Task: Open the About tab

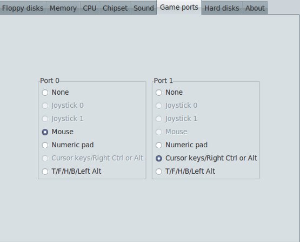Action: coord(255,8)
